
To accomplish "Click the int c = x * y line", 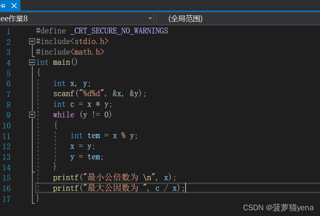I will tap(83, 104).
